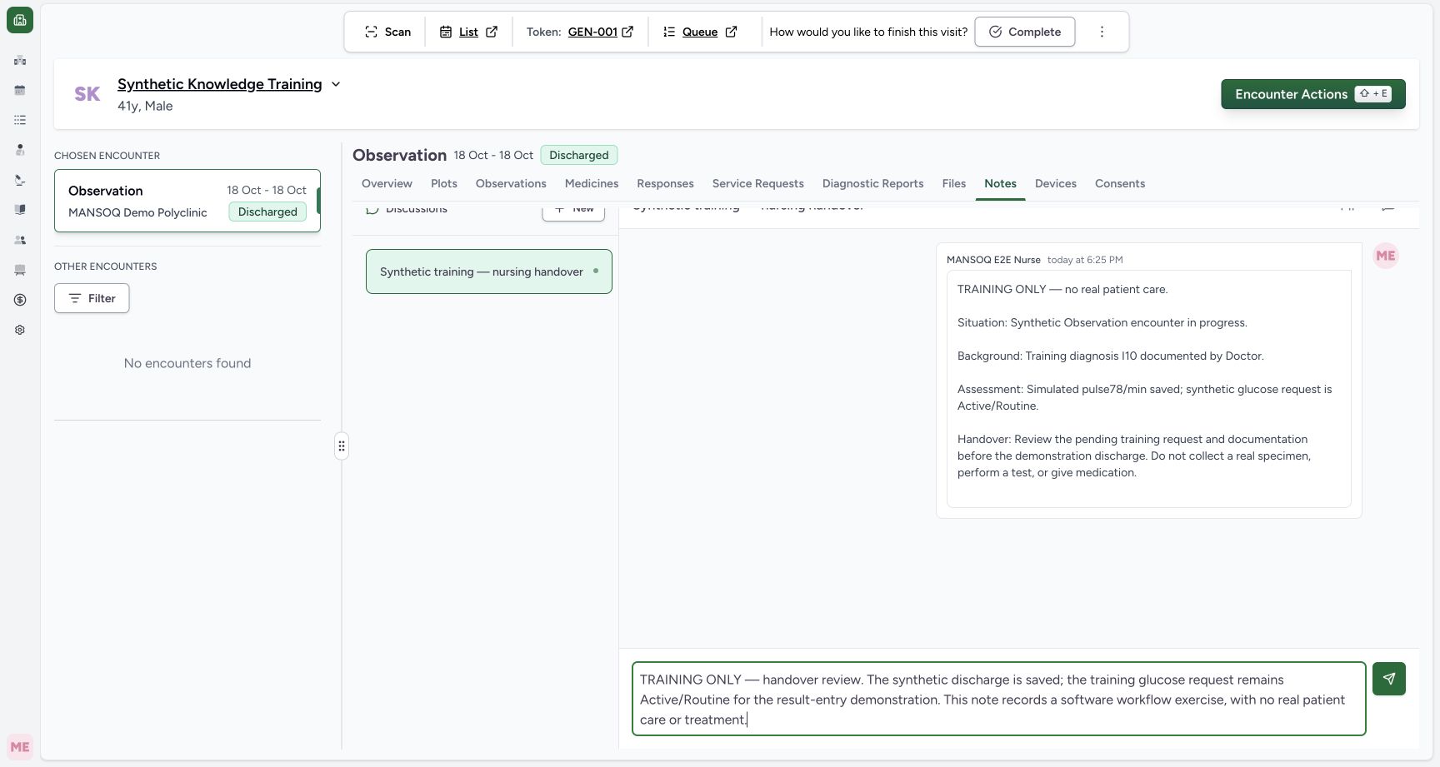
Task: Select the Observation encounter card
Action: point(187,201)
